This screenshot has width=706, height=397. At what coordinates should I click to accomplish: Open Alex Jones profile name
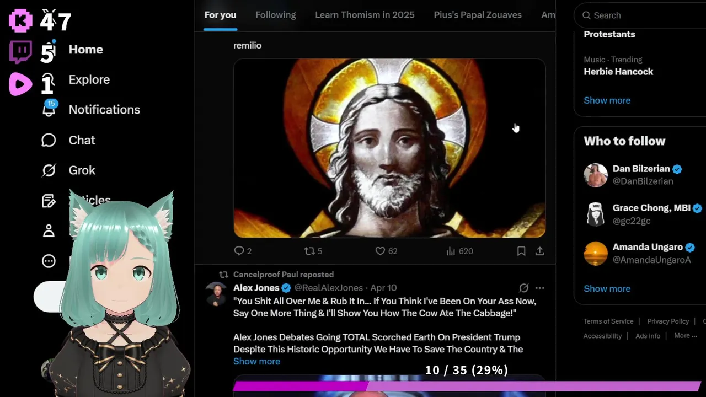[x=256, y=288]
